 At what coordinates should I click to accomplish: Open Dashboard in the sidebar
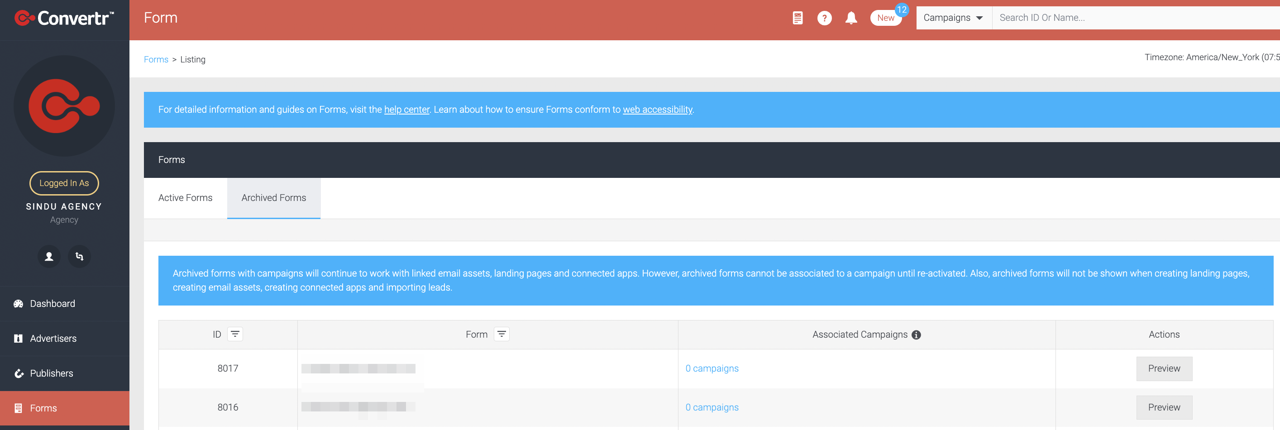pyautogui.click(x=65, y=304)
